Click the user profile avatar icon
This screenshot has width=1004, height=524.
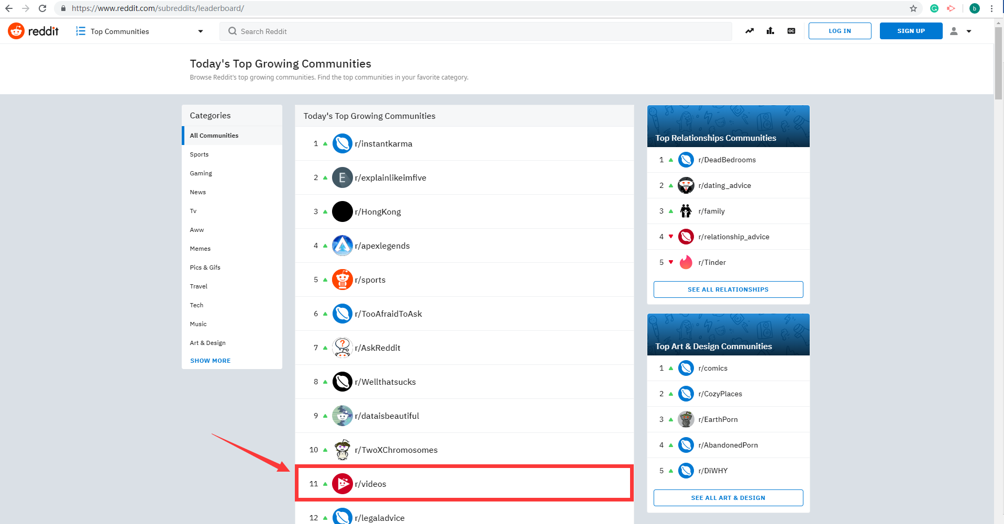point(954,31)
